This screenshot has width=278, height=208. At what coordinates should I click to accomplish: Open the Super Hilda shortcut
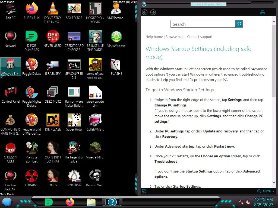coord(74,122)
